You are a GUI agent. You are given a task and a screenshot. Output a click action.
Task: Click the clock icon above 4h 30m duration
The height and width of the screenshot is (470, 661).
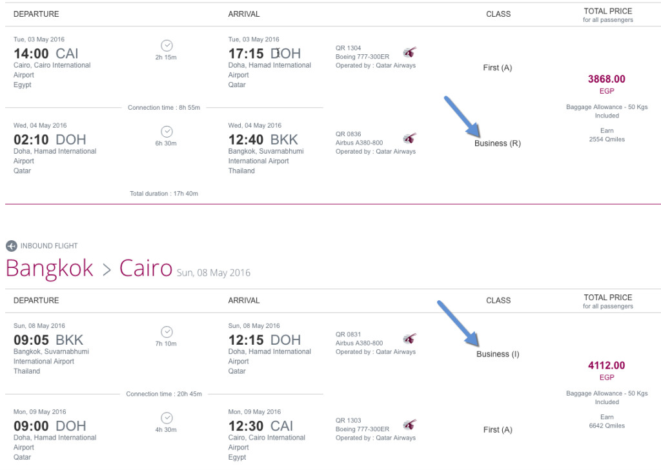[167, 418]
